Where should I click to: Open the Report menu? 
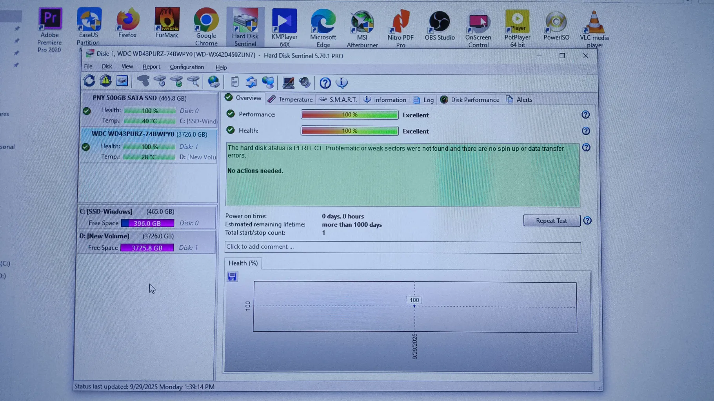point(151,67)
